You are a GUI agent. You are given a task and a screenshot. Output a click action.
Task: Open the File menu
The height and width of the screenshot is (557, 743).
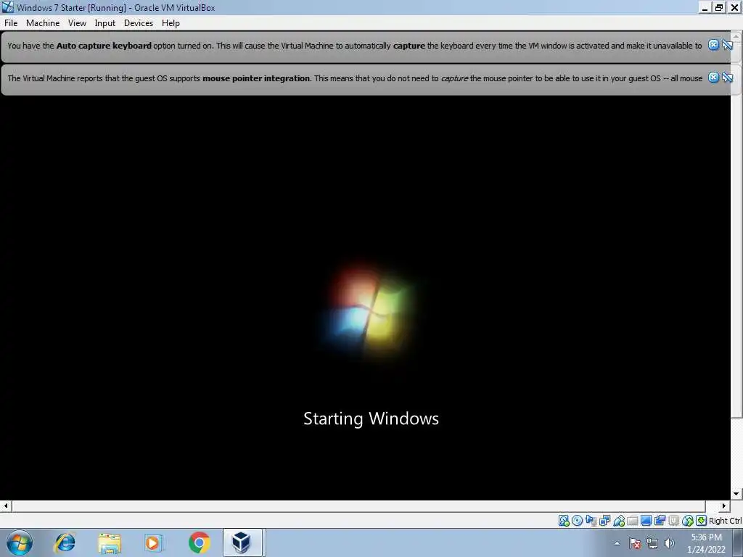11,23
